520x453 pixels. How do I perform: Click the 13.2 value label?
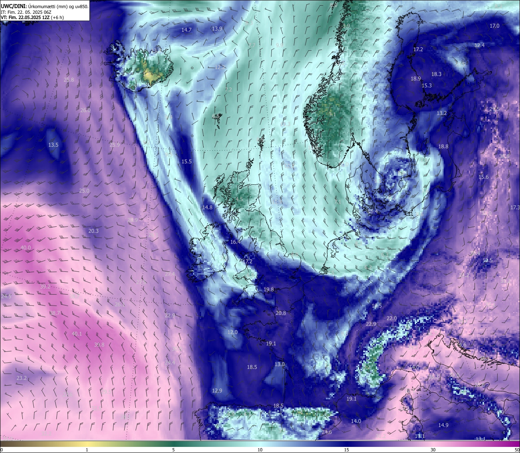point(442,113)
